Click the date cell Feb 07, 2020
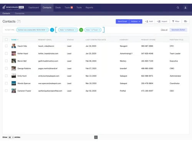 tap(91, 68)
